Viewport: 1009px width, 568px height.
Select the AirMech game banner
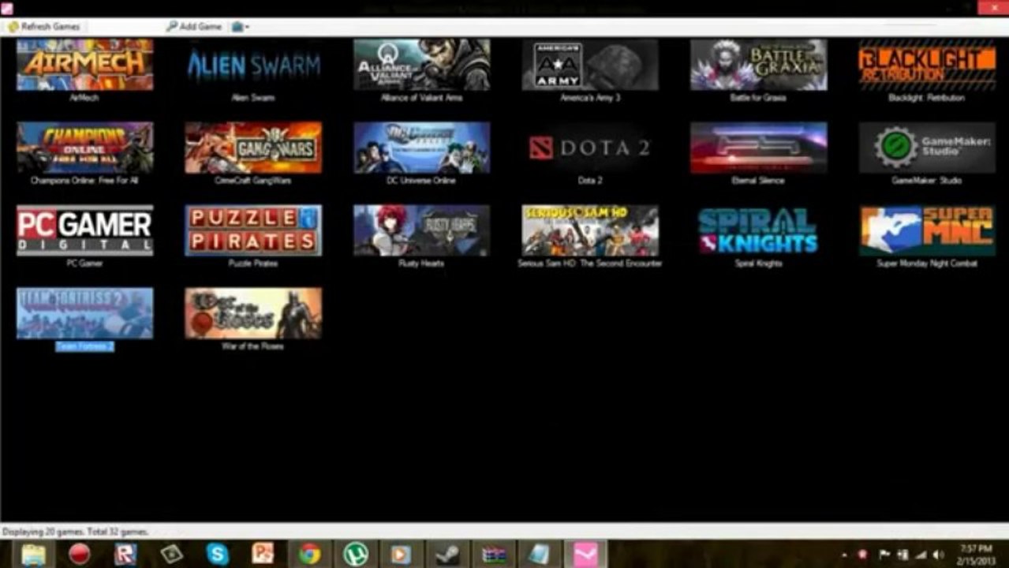click(85, 65)
